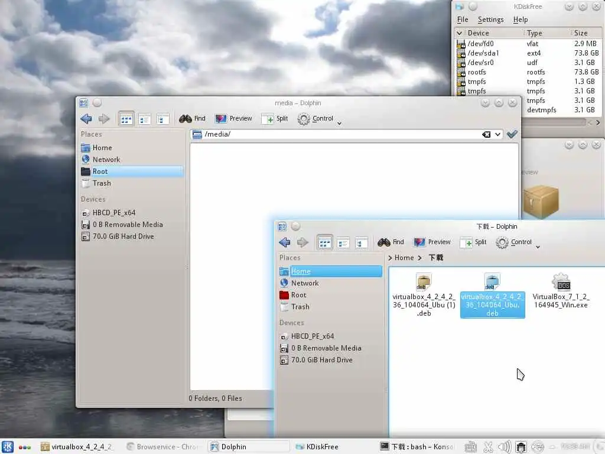Select Home place in 下載 Dolphin window
The width and height of the screenshot is (605, 454).
330,271
